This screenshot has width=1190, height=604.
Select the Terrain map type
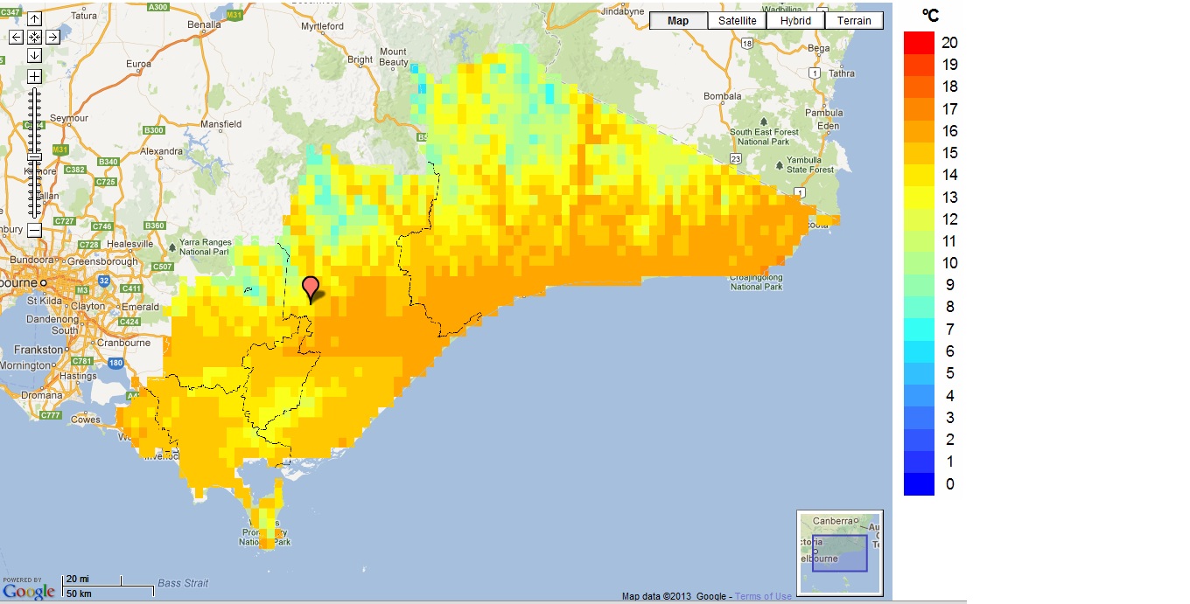853,21
